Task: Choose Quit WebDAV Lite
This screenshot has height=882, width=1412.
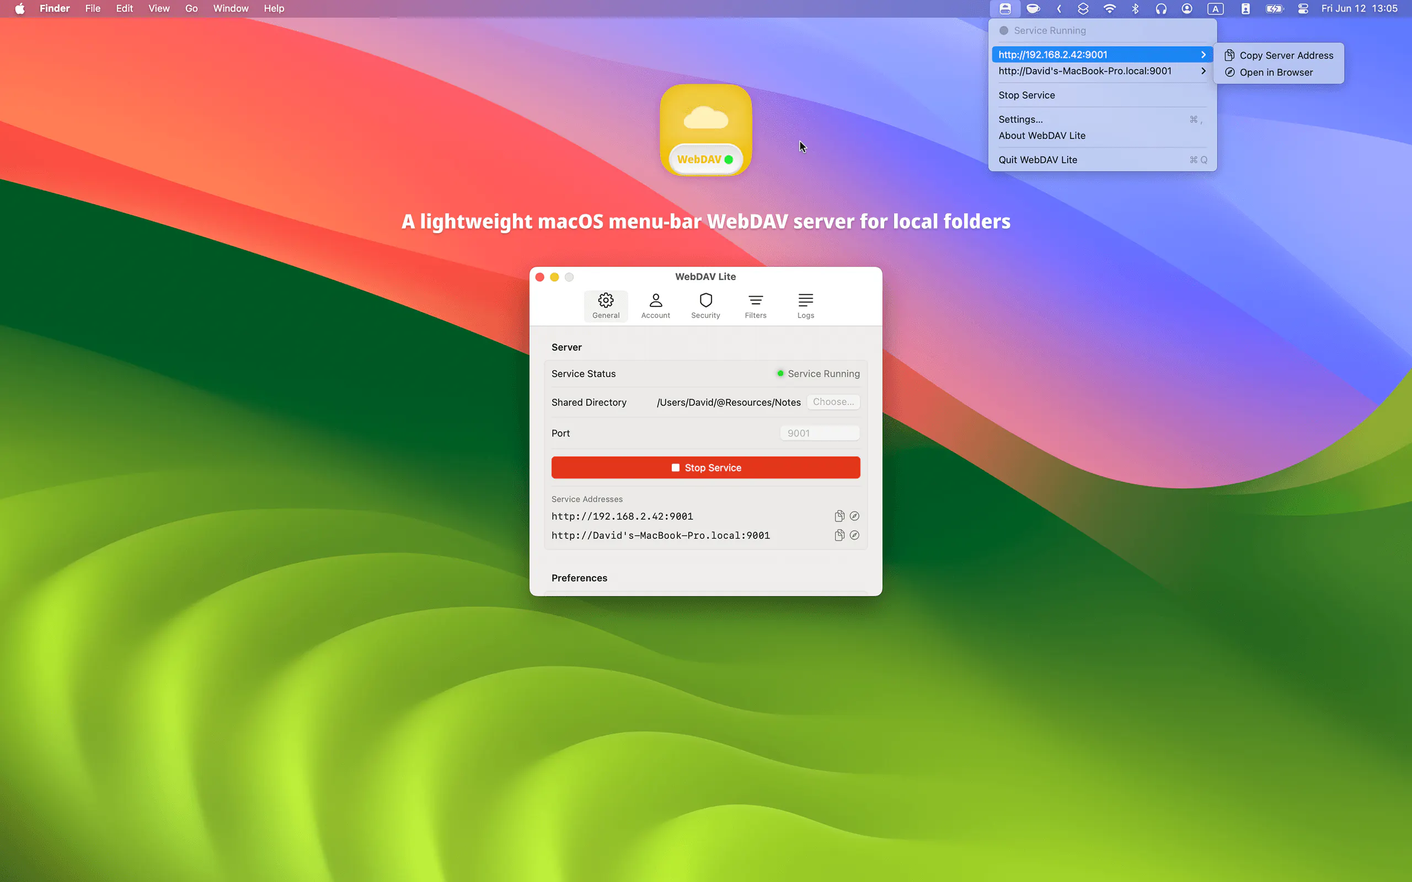Action: (1101, 159)
